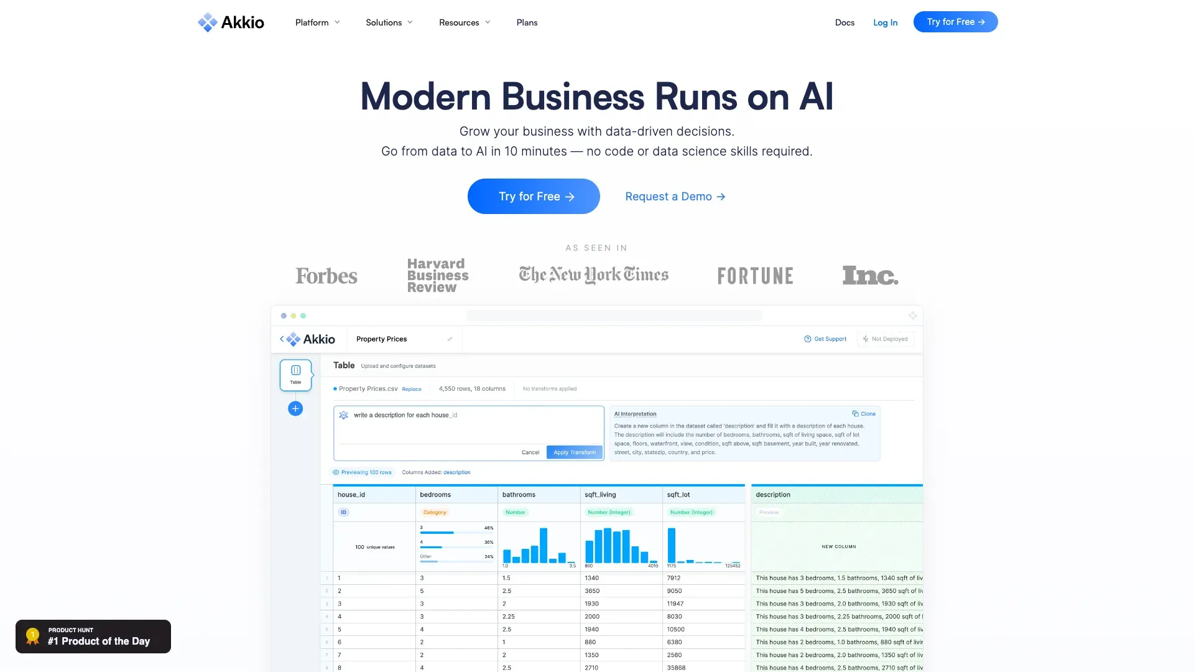Click the sqft_lot histogram chart
The image size is (1194, 672).
(x=704, y=546)
